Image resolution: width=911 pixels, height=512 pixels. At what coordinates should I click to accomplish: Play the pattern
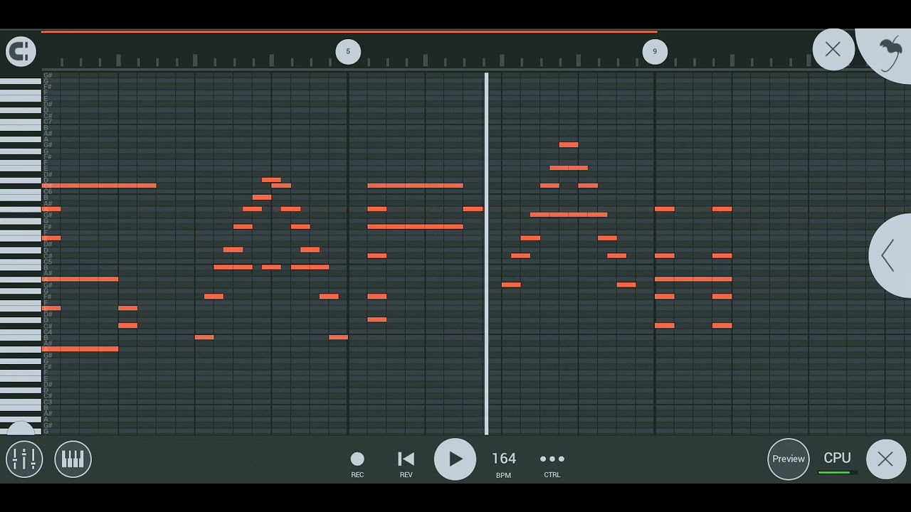455,459
